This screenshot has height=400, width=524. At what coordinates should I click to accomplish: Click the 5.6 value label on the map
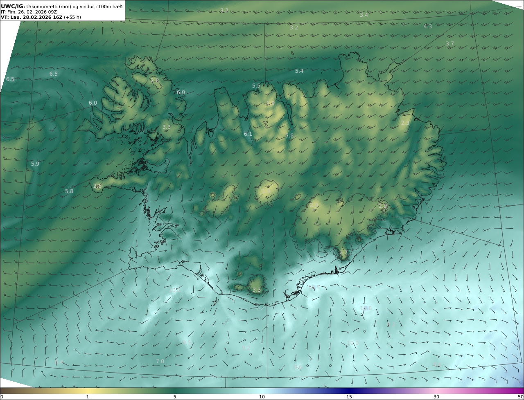(x=289, y=136)
